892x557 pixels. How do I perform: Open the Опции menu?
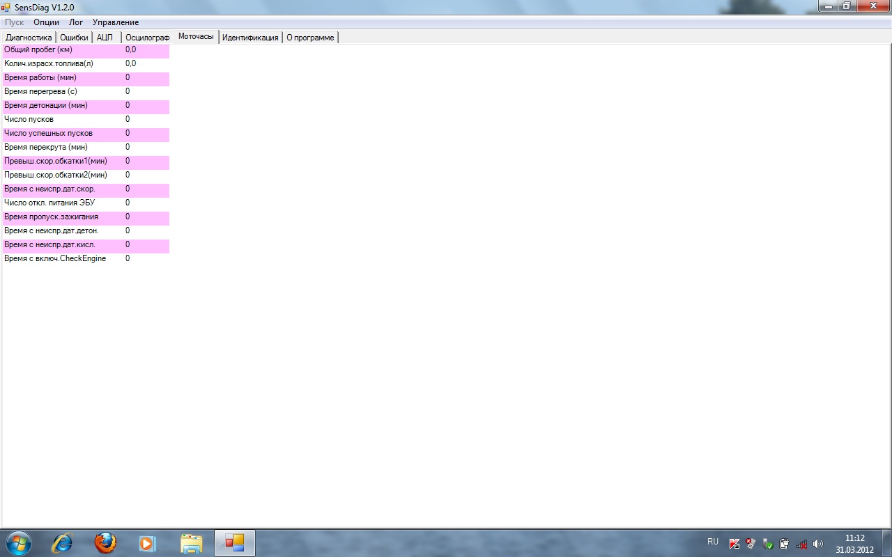(x=46, y=22)
